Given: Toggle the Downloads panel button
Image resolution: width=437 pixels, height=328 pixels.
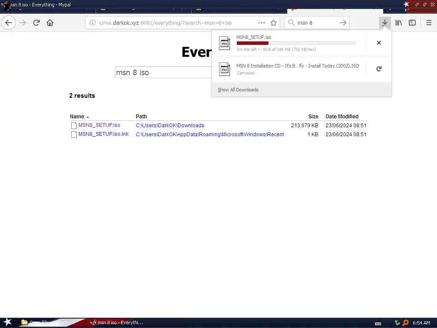Looking at the screenshot, I should 385,23.
